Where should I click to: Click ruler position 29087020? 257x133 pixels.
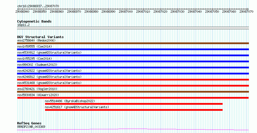160,12
